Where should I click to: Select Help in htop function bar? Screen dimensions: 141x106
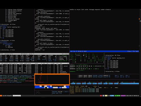[x=73, y=84]
